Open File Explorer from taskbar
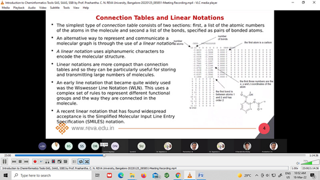Viewport: 320px width, 180px height. coord(132,175)
